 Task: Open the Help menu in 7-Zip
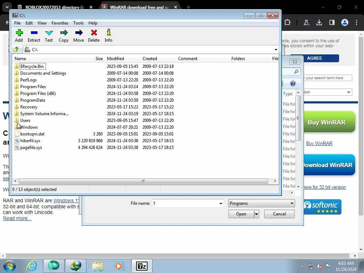[x=93, y=23]
